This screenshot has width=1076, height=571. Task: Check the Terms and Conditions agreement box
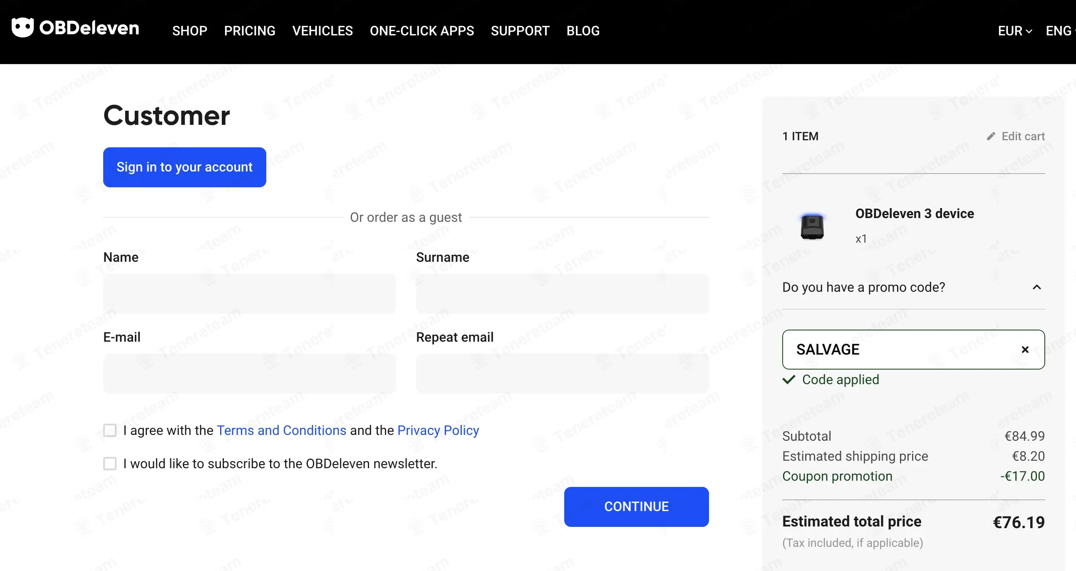click(x=110, y=430)
